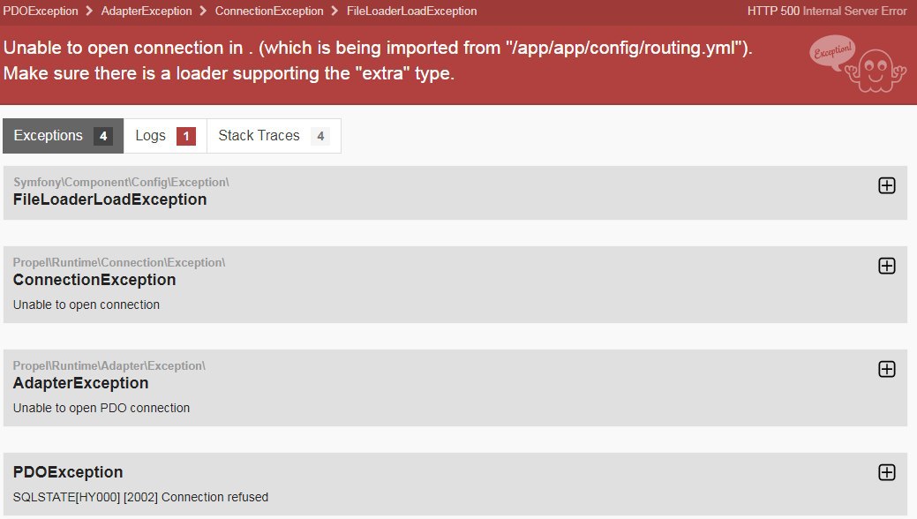Click PDOException in the breadcrumb
The width and height of the screenshot is (917, 519).
[x=41, y=11]
